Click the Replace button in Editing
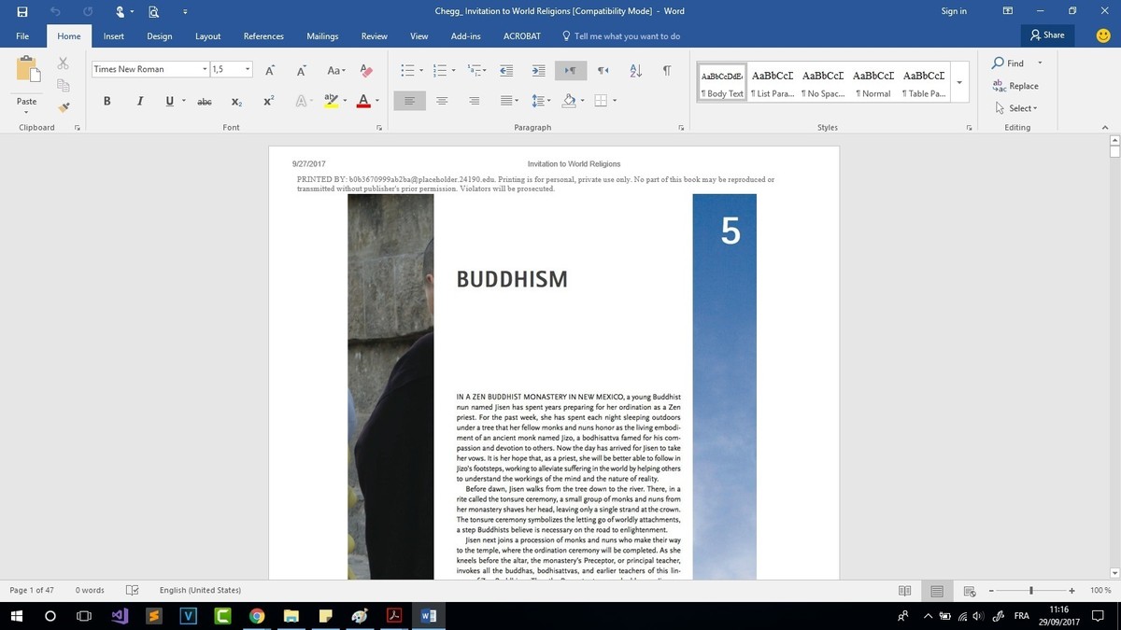This screenshot has height=630, width=1121. point(1015,86)
